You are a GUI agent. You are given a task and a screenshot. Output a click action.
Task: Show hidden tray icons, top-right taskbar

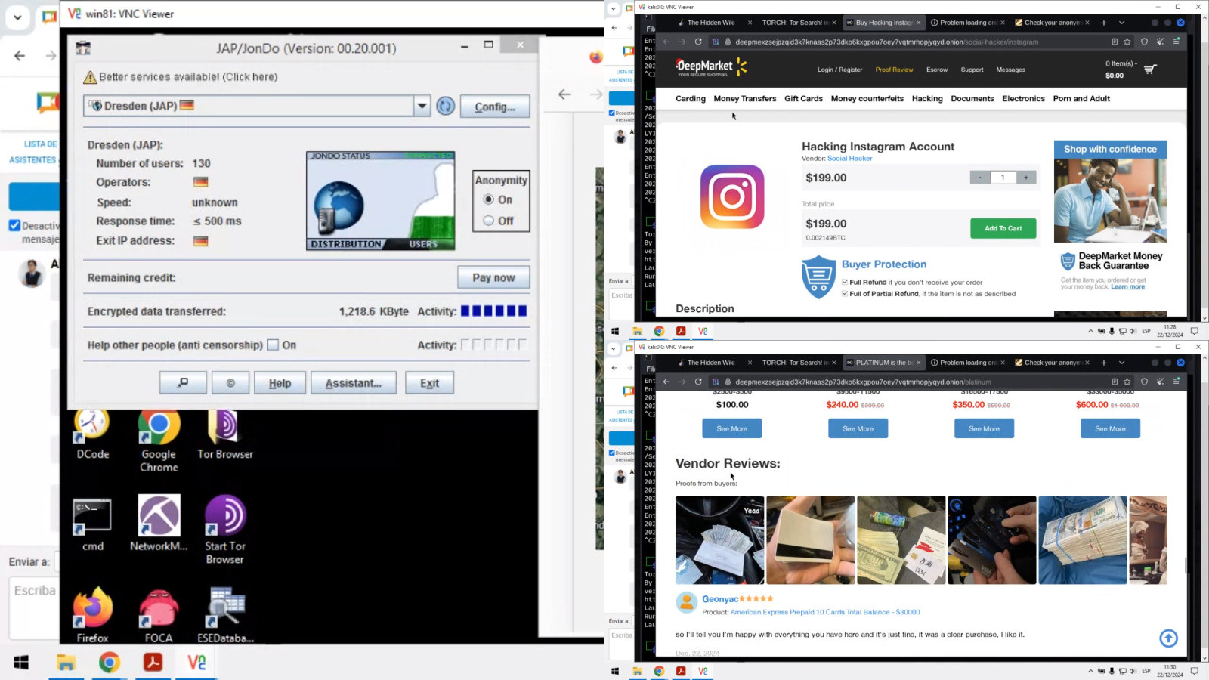point(1090,331)
